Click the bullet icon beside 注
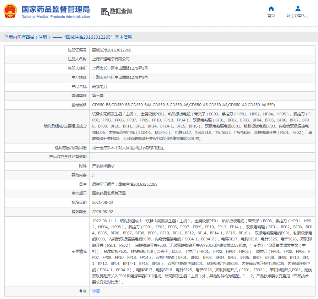The image size is (318, 299). point(81,291)
